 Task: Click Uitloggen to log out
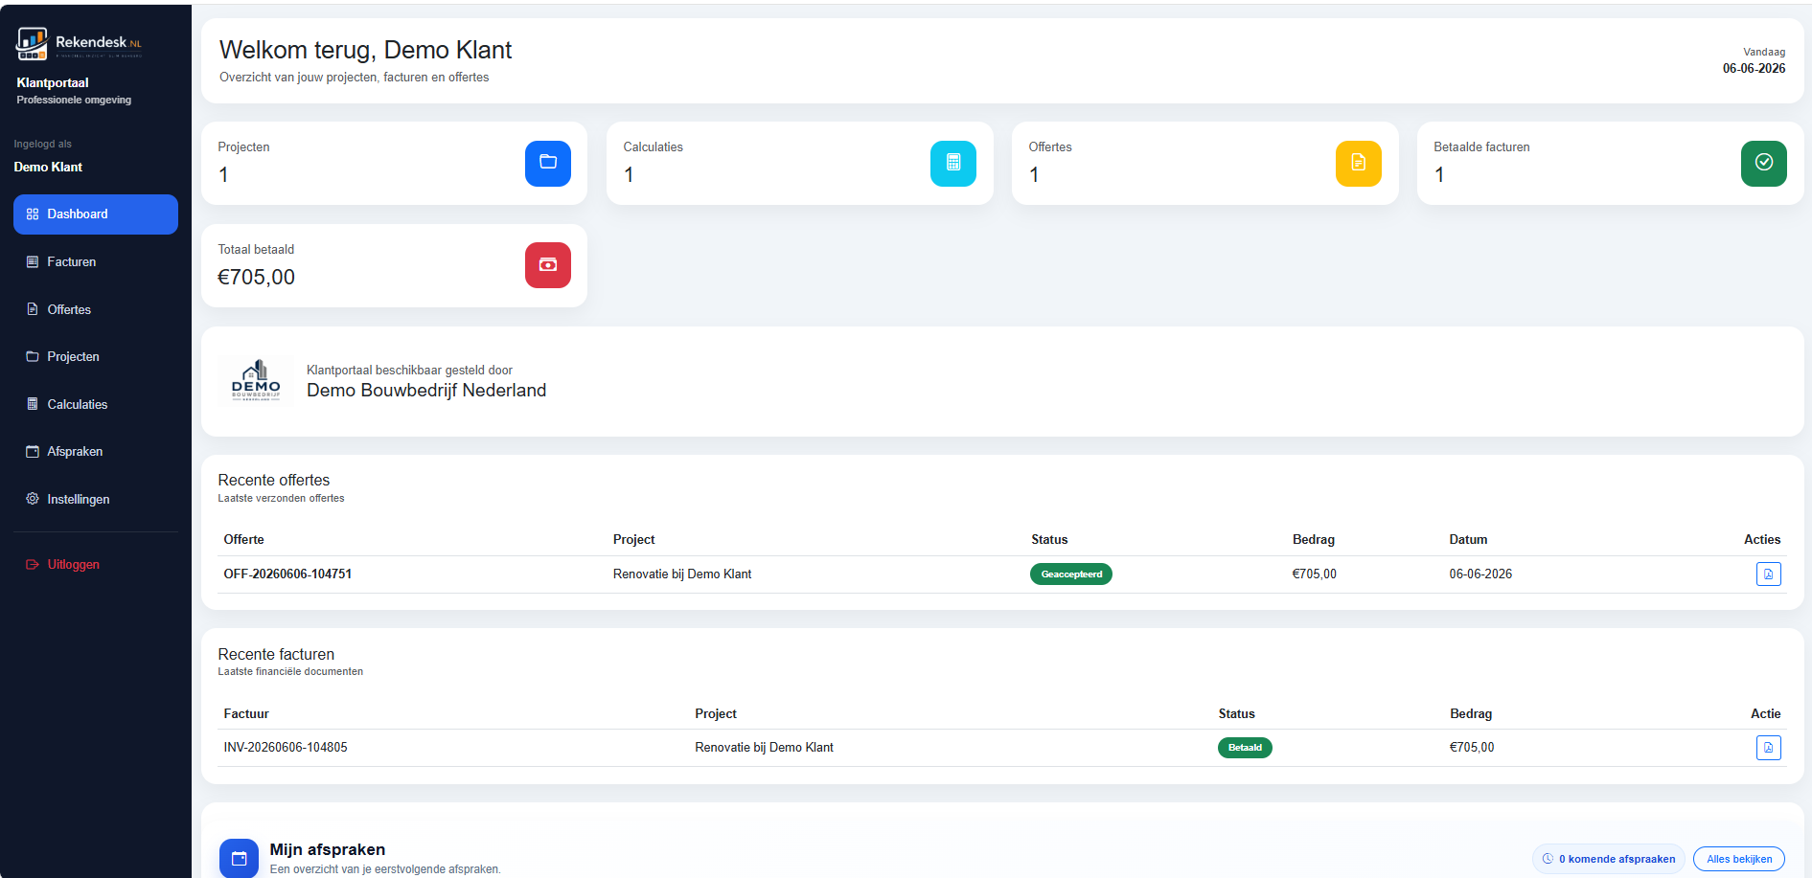point(96,565)
